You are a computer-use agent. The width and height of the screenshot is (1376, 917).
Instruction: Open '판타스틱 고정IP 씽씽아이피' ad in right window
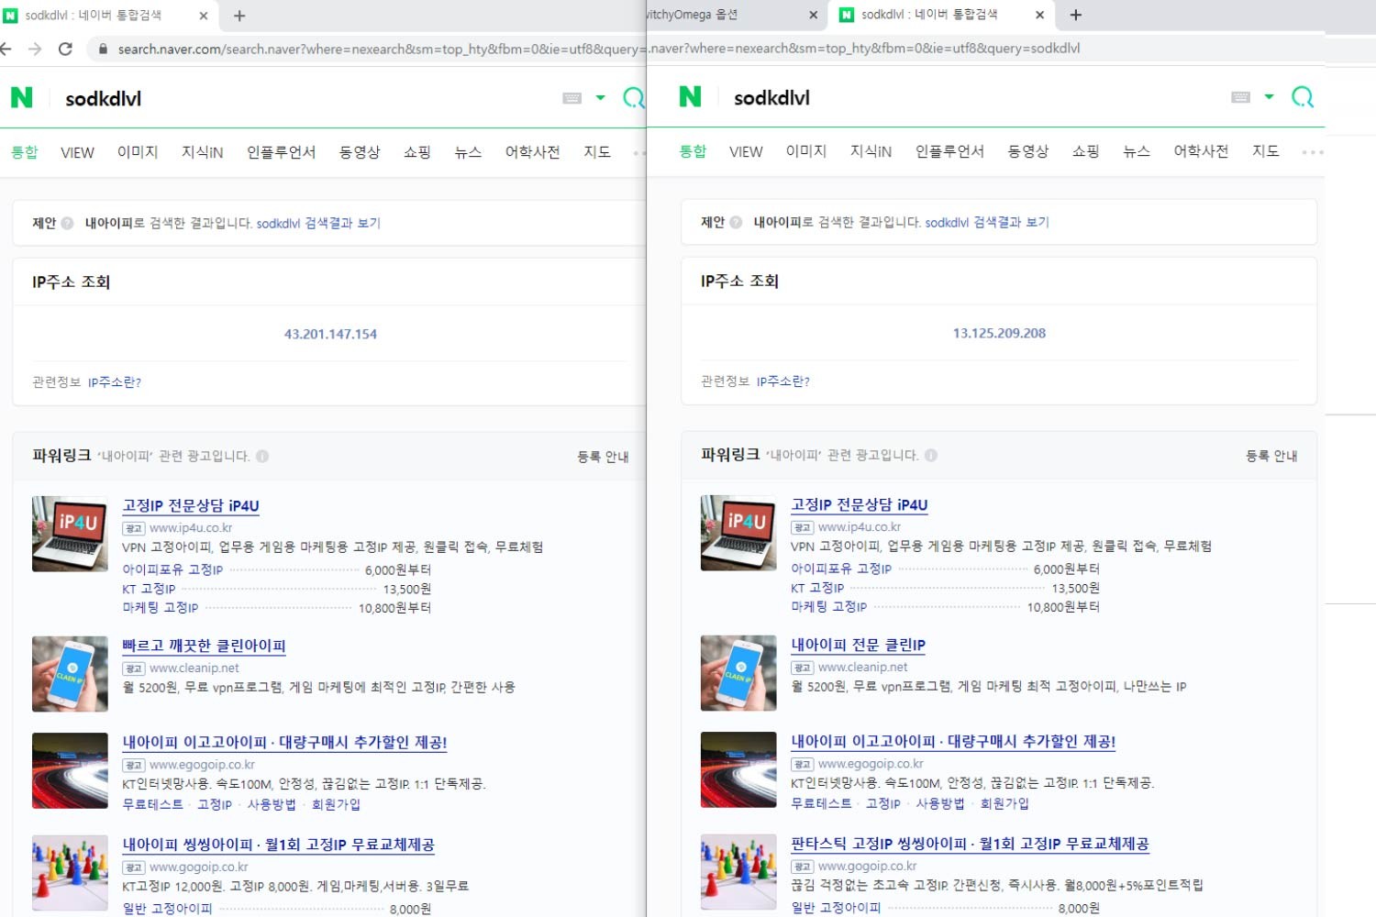(971, 844)
